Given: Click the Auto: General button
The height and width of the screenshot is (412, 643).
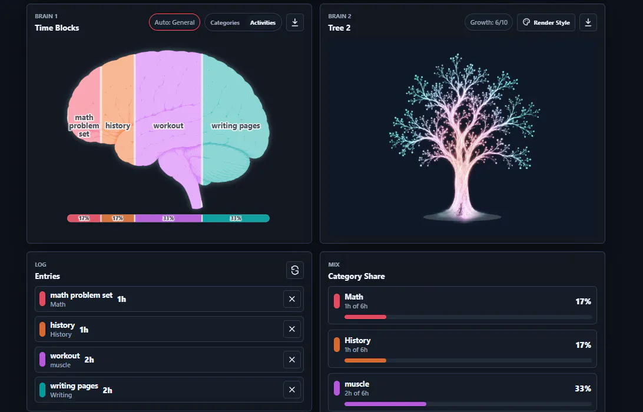Looking at the screenshot, I should 174,22.
